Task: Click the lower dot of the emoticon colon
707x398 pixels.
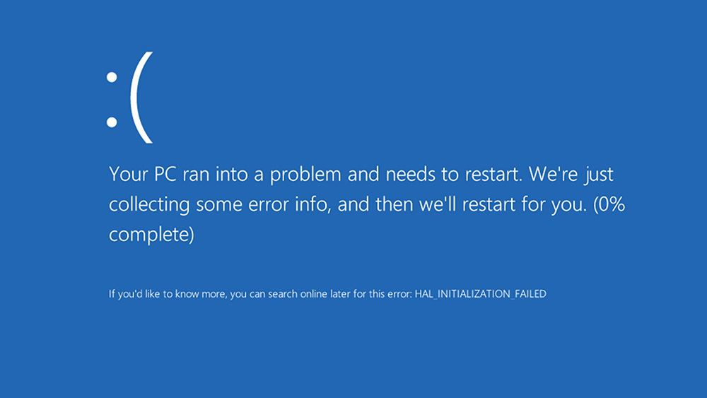Action: coord(112,122)
